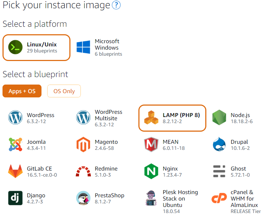Click the Joomla logo icon
The height and width of the screenshot is (218, 270).
tap(15, 144)
